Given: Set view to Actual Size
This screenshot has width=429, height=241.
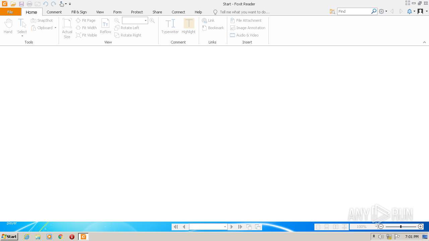Looking at the screenshot, I should pos(67,28).
